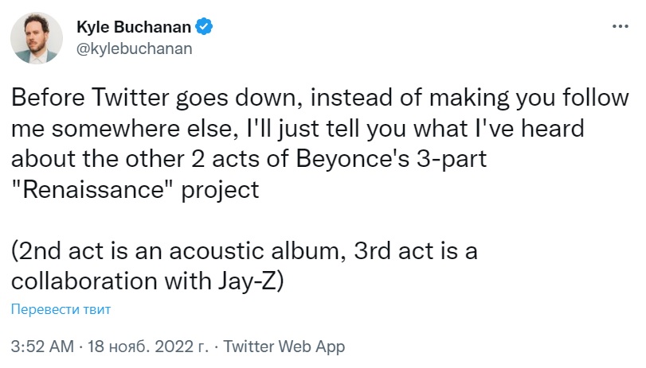Image resolution: width=646 pixels, height=368 pixels.
Task: Open Kyle Buchanan's profile photo
Action: tap(37, 37)
